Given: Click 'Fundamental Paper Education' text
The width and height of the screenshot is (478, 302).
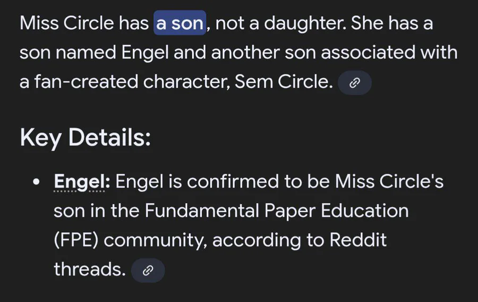Looking at the screenshot, I should click(x=277, y=211).
